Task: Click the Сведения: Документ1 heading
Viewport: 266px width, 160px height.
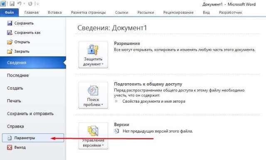Action: click(112, 28)
